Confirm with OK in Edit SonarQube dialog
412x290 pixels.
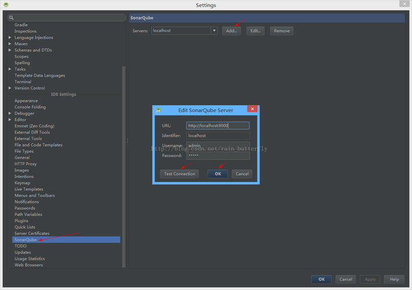pyautogui.click(x=218, y=174)
